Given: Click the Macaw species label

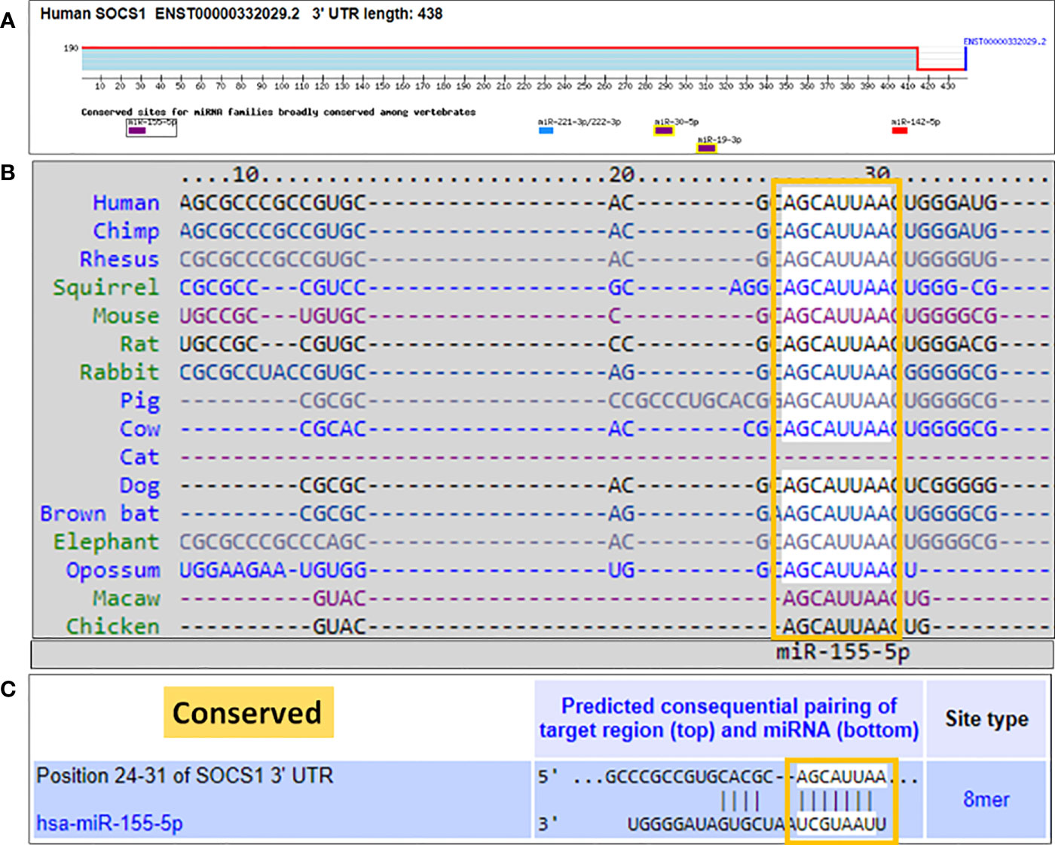Looking at the screenshot, I should [126, 599].
